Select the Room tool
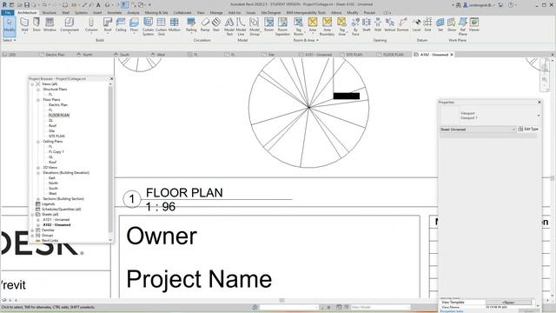556x313 pixels. (x=268, y=25)
